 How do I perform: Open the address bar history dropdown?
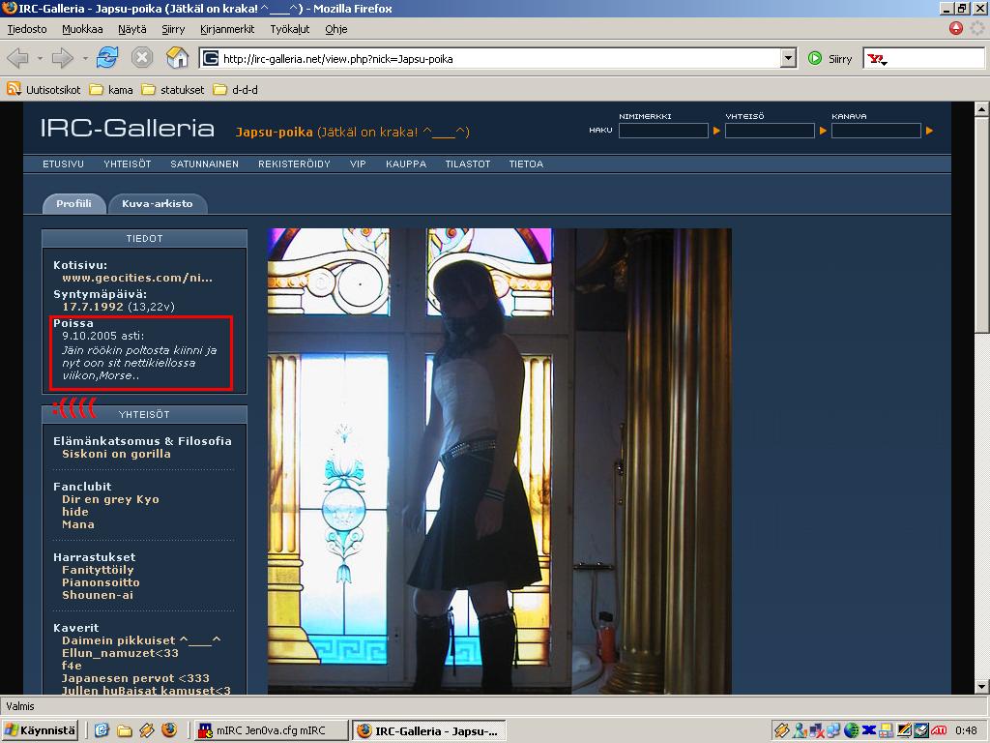[788, 59]
